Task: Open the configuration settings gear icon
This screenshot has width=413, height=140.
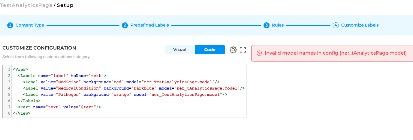Action: pos(233,50)
